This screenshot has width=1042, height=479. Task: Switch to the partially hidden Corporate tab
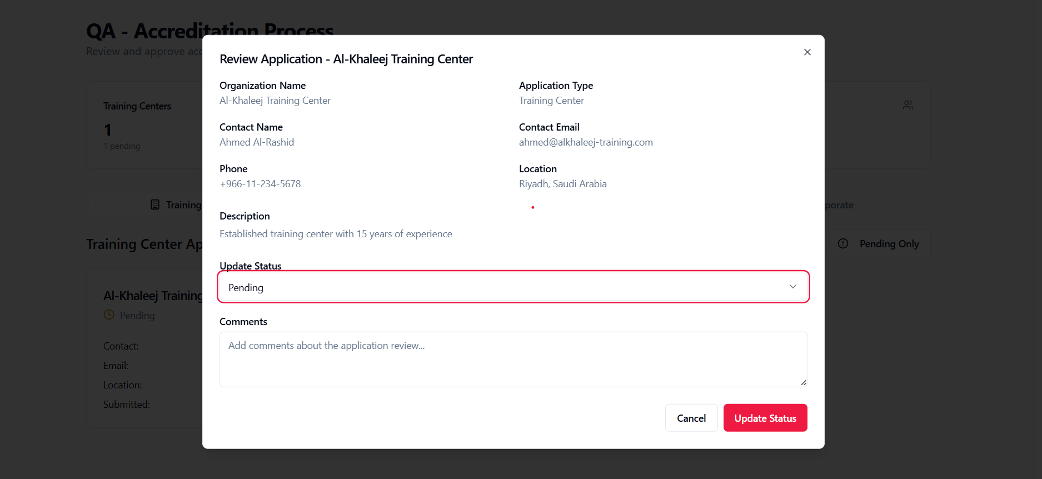tap(839, 205)
